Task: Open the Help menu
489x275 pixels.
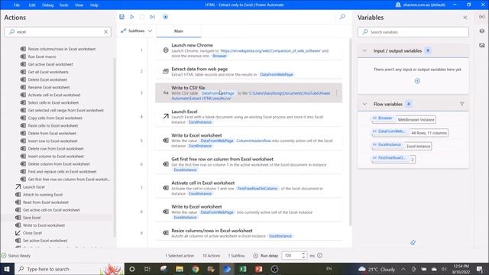Action: 94,5
